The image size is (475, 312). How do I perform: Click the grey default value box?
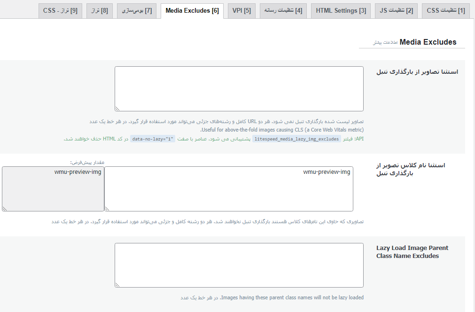point(53,188)
